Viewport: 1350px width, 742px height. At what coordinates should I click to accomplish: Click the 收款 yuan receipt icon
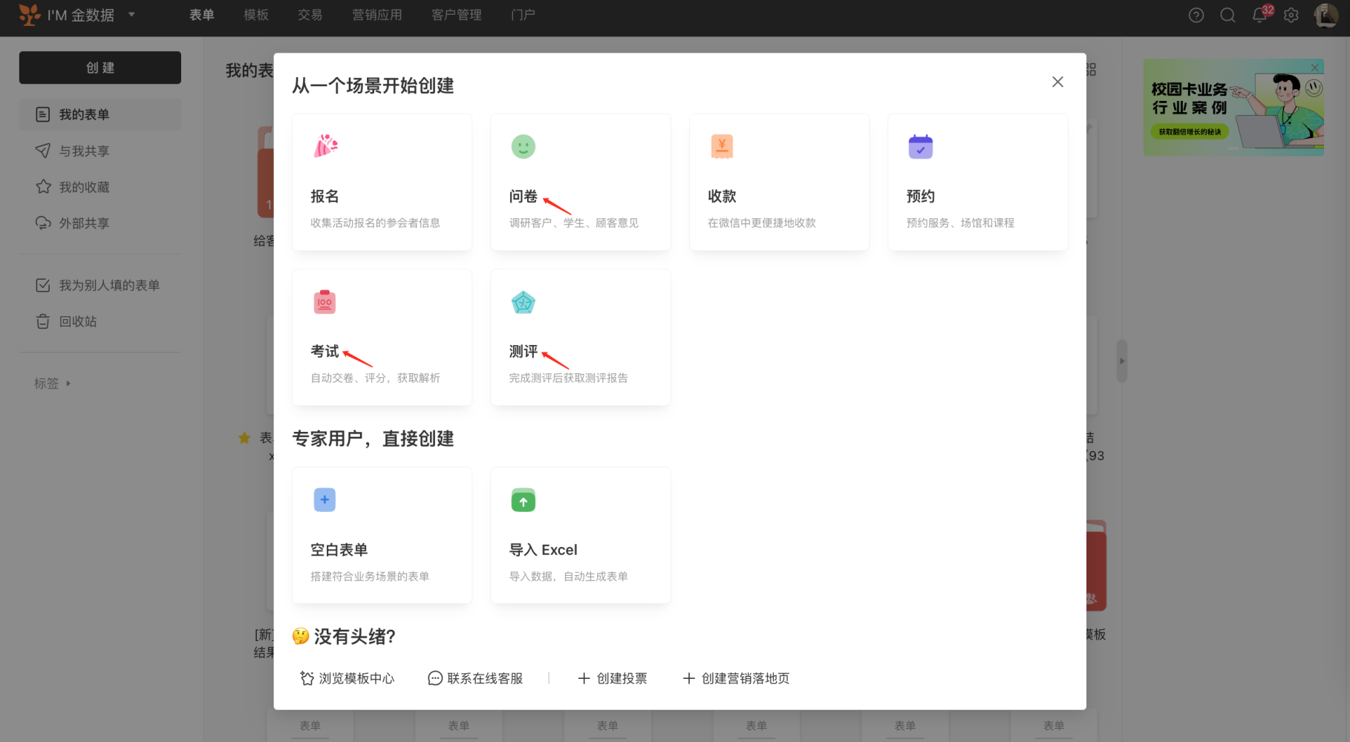[722, 146]
